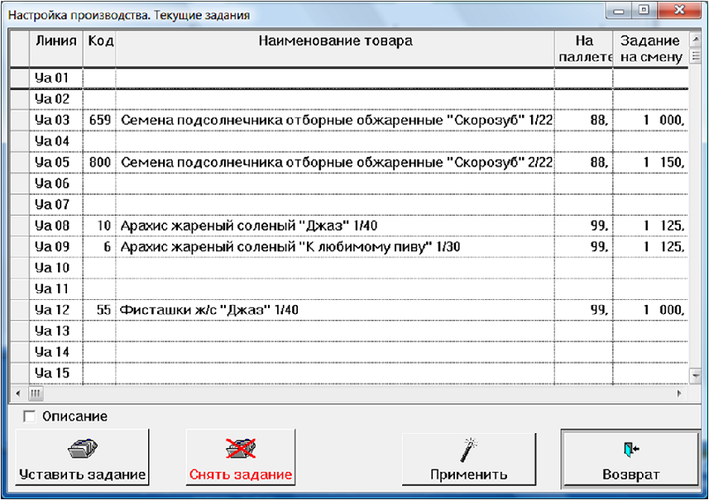Click Арахис "К любимому пиву" 1/30
Image resolution: width=709 pixels, height=500 pixels.
point(290,246)
